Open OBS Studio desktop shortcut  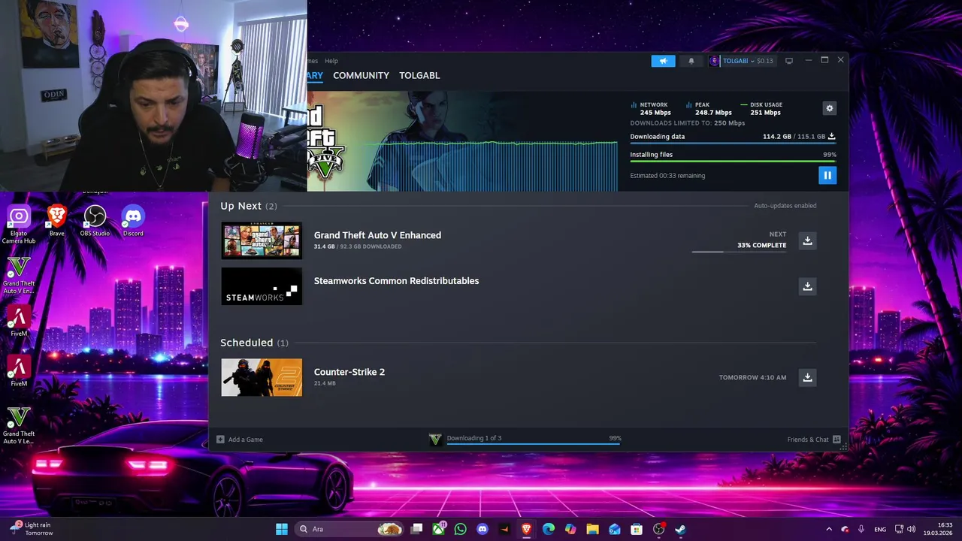coord(95,221)
